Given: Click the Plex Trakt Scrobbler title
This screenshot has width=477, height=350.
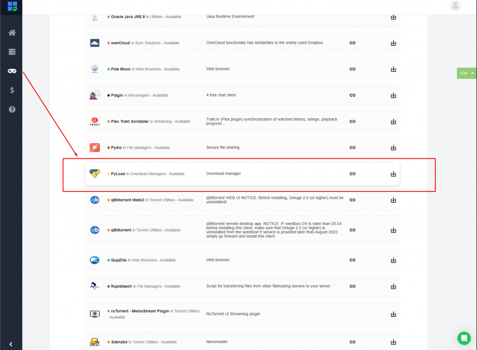Looking at the screenshot, I should (130, 122).
